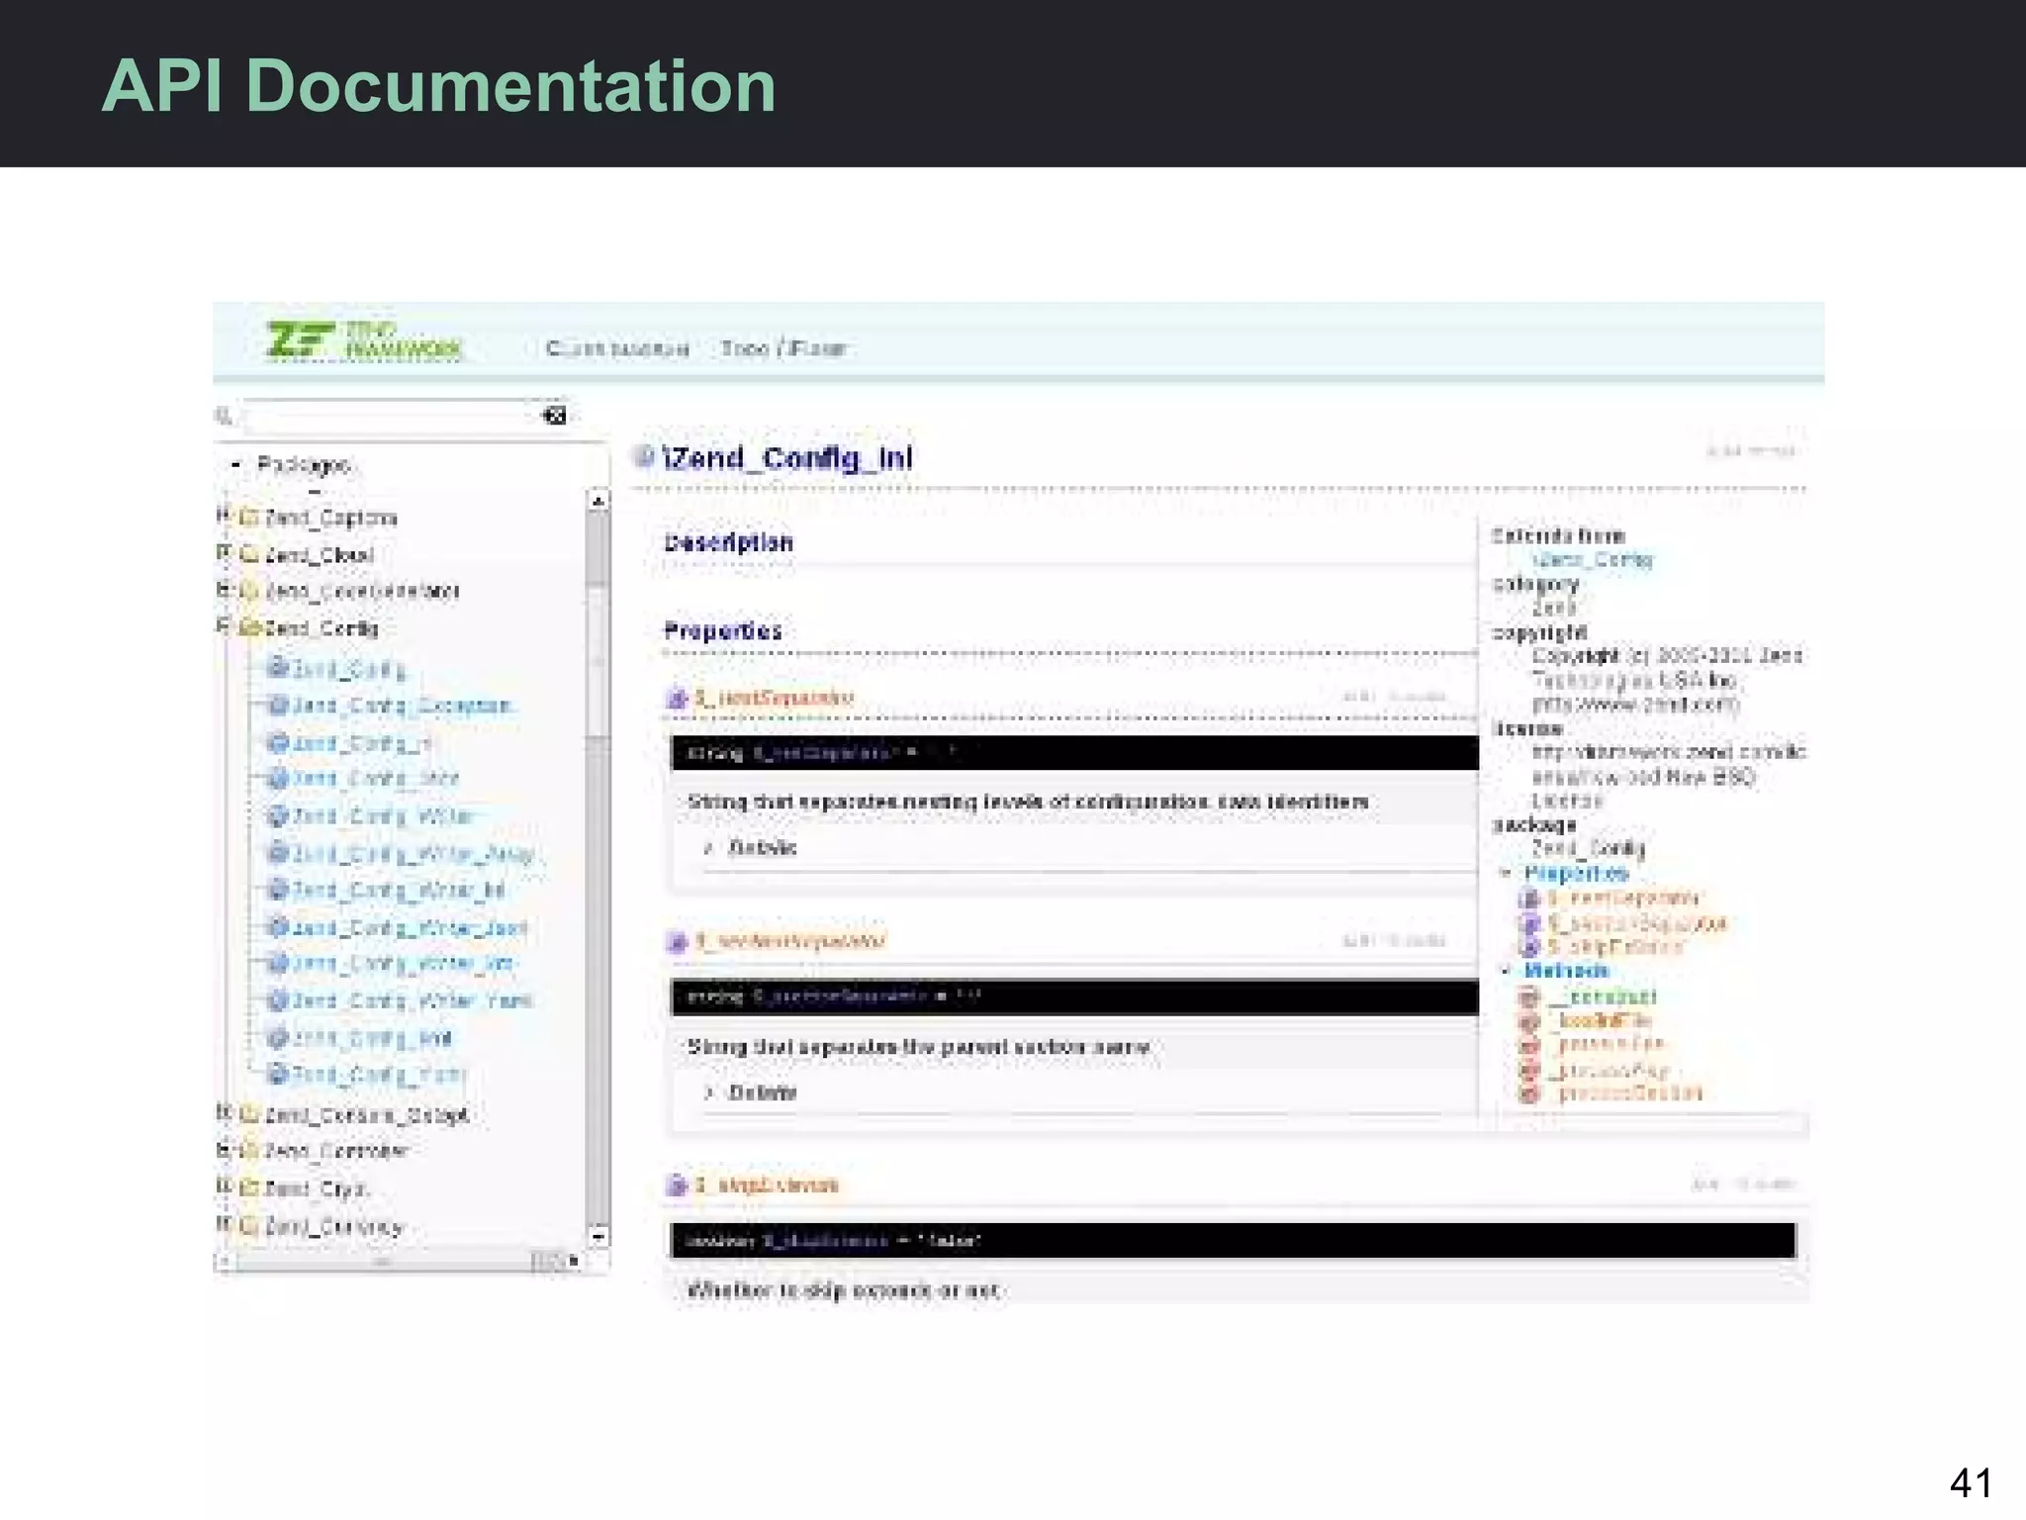Jump to _loadIniFile method link

tap(1601, 1020)
